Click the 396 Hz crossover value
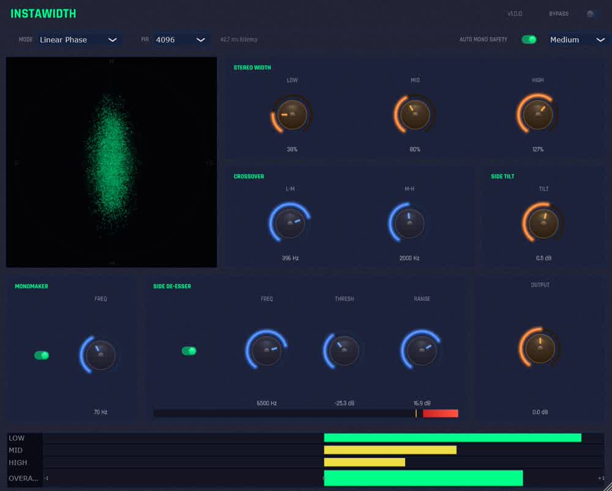The height and width of the screenshot is (491, 612). (290, 258)
